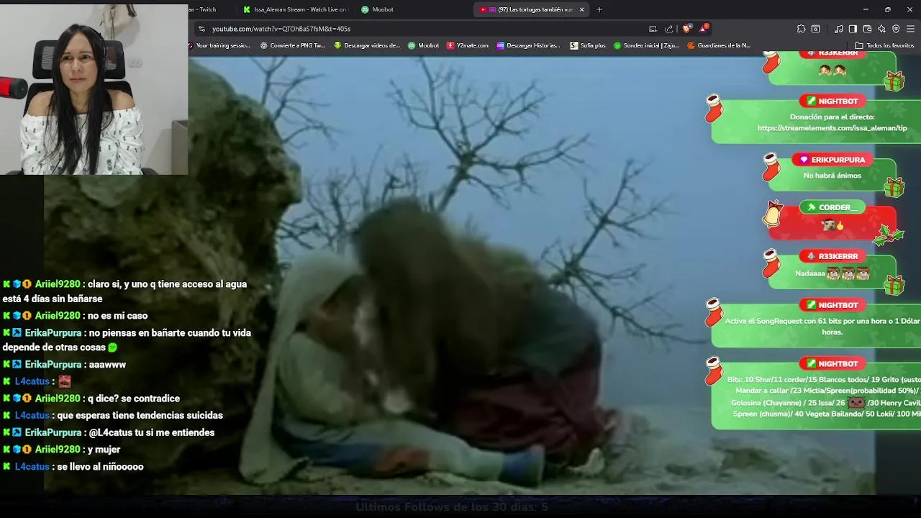921x518 pixels.
Task: Toggle the browser sidebar panel icon
Action: click(x=853, y=29)
